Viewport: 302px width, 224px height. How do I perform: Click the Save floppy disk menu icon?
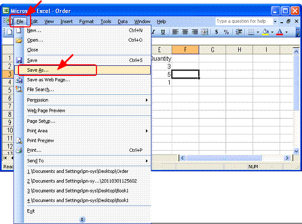19,60
